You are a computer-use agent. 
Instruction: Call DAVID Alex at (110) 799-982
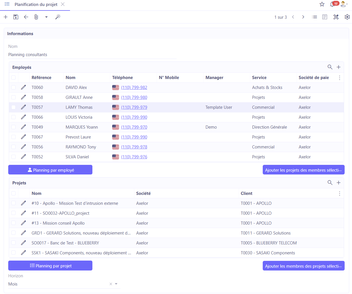click(x=134, y=88)
